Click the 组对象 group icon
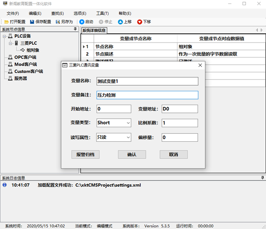This screenshot has height=229, width=266. pos(23,50)
